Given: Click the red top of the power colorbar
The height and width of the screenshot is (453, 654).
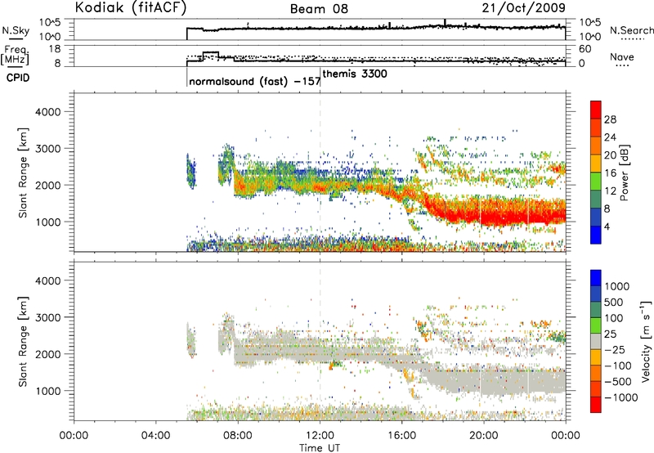Looking at the screenshot, I should tap(596, 110).
